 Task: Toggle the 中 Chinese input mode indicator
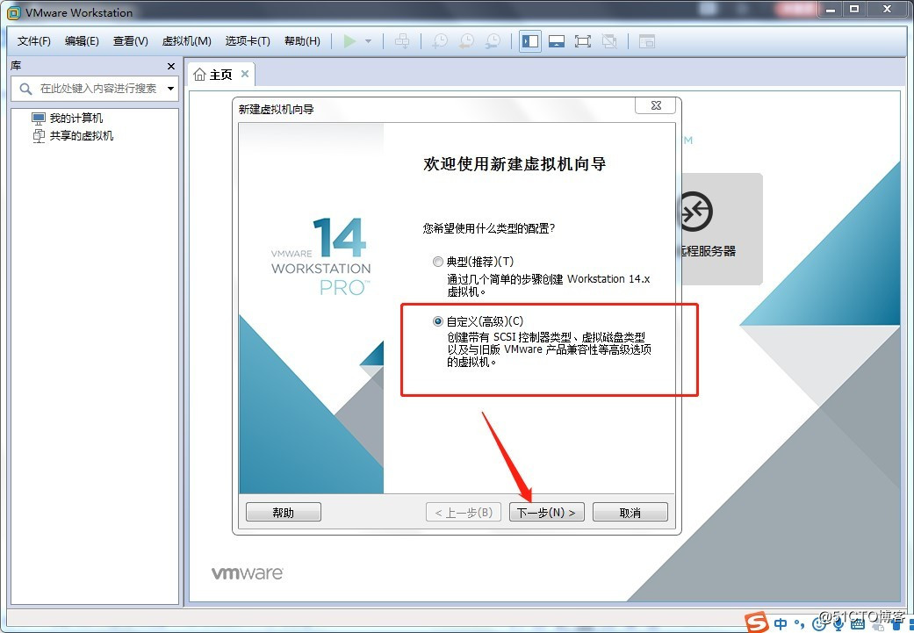pyautogui.click(x=781, y=624)
